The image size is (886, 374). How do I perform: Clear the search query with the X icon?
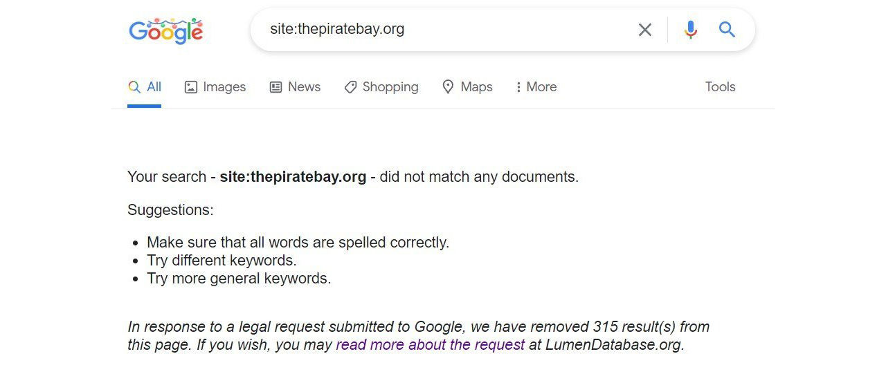[x=644, y=30]
